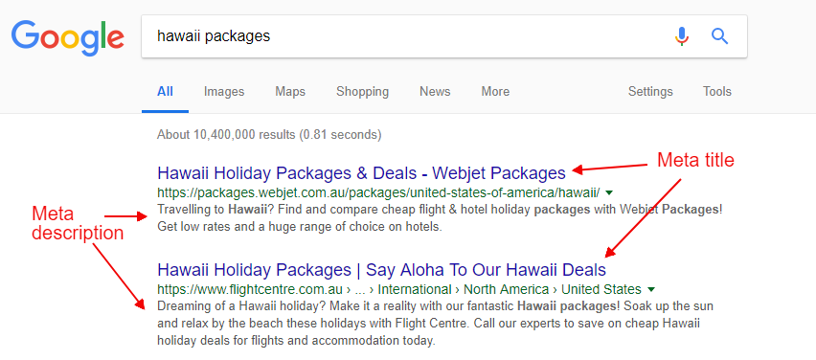Open the Maps results tab
This screenshot has width=816, height=360.
point(290,92)
